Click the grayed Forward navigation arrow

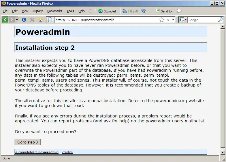click(12, 20)
